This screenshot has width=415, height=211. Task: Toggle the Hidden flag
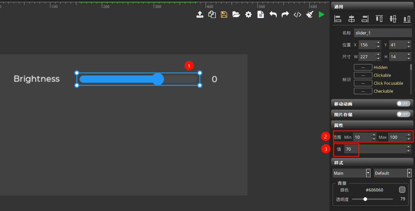pos(363,68)
